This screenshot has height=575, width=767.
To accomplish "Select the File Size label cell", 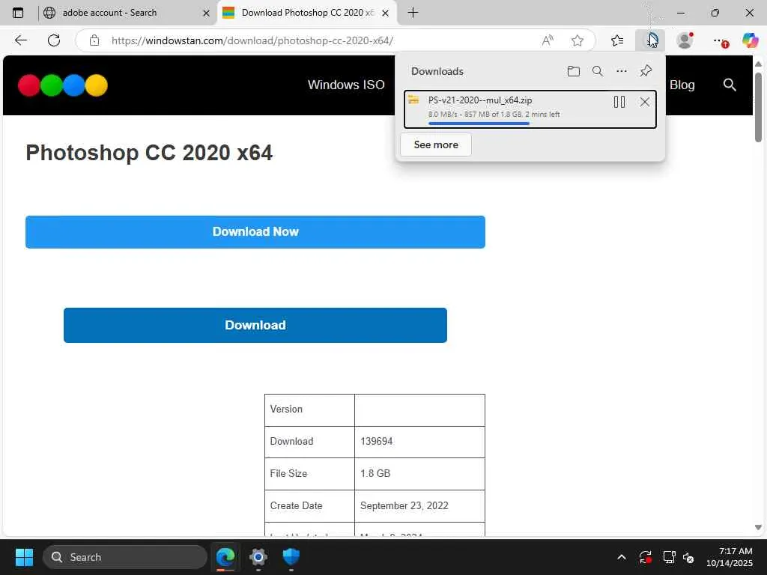I will coord(309,474).
